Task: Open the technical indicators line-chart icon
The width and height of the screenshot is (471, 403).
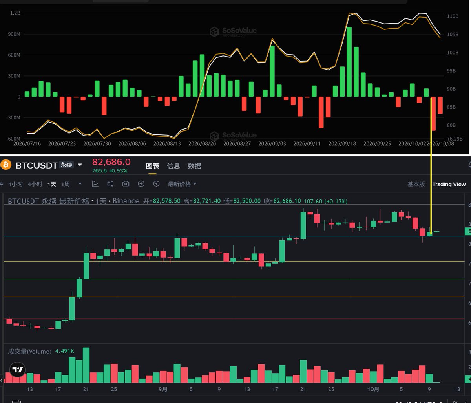Action: click(x=95, y=184)
